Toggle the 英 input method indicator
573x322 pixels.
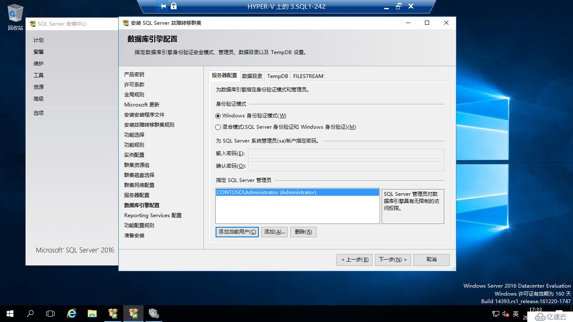516,314
